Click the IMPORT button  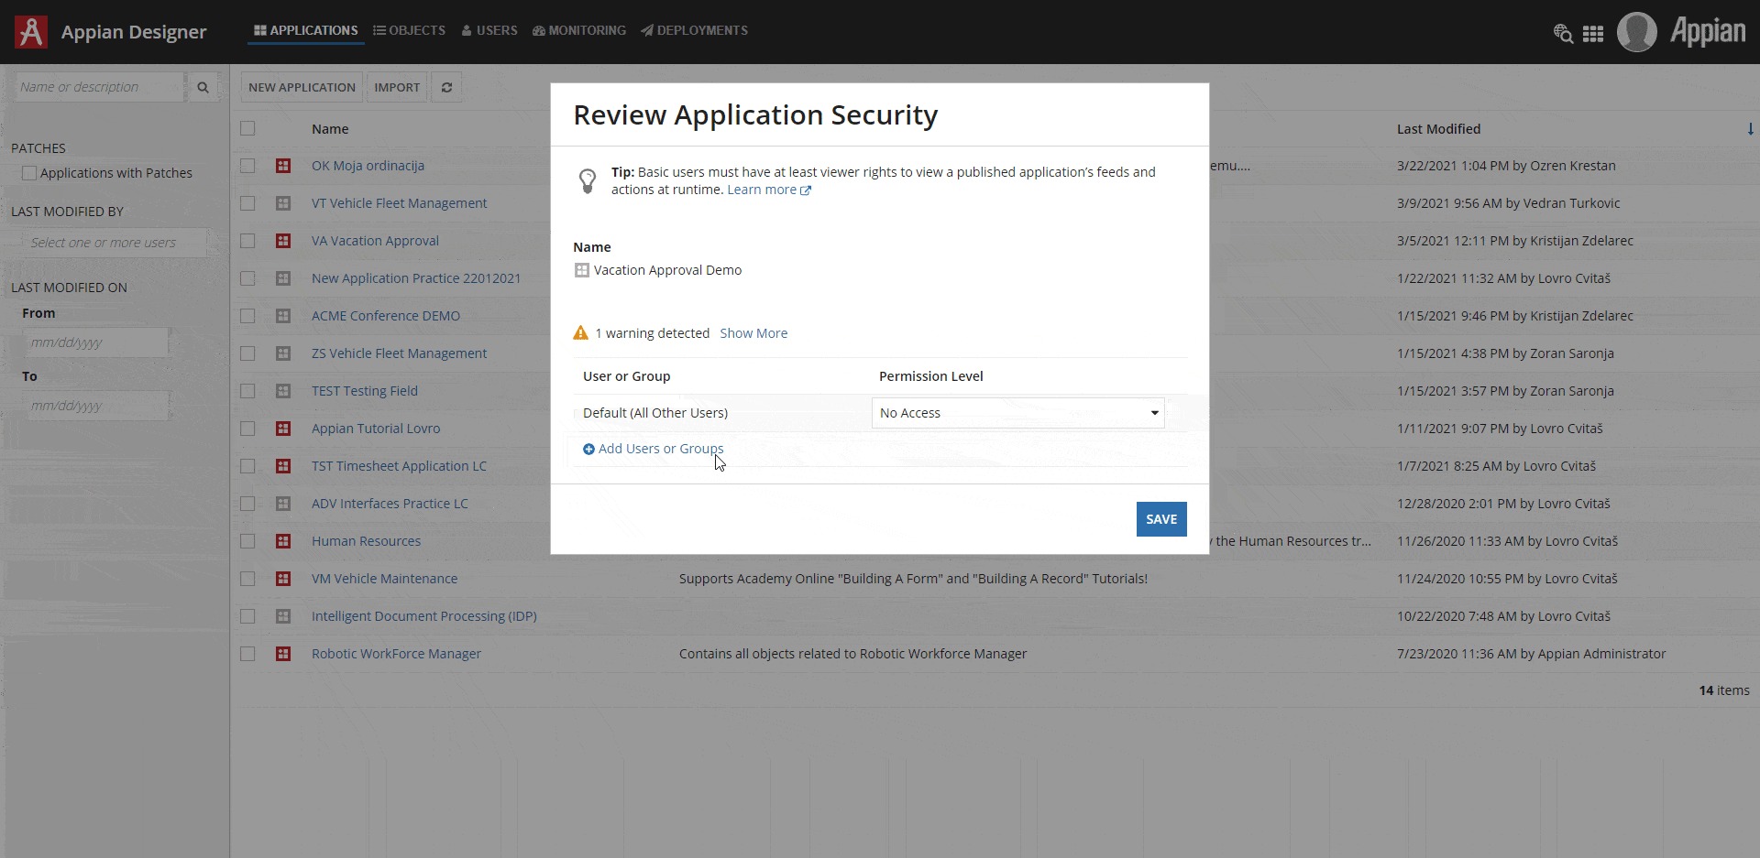pyautogui.click(x=397, y=87)
